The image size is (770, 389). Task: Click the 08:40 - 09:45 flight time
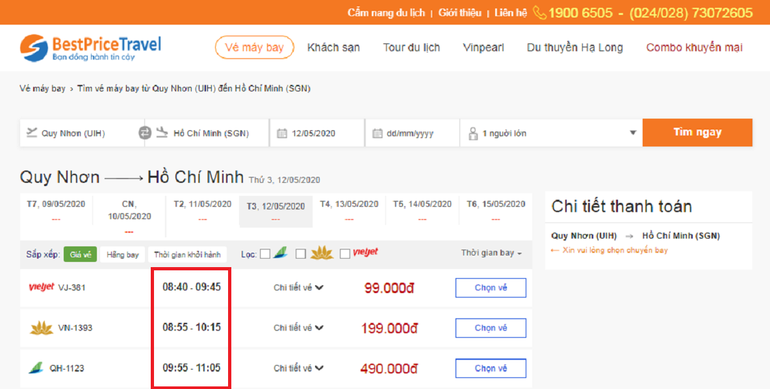[192, 287]
